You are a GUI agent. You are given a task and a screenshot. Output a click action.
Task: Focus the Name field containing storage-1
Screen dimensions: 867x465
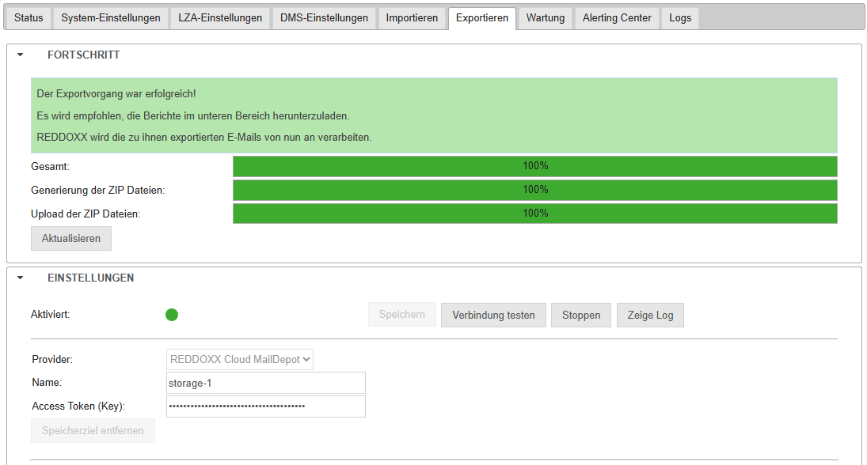(x=266, y=383)
